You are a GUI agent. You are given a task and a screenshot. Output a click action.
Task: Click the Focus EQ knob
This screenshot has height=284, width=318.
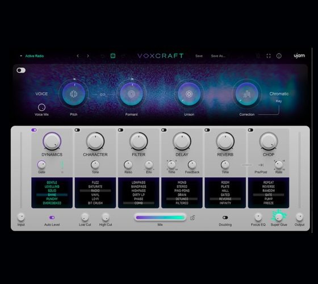[258, 217]
